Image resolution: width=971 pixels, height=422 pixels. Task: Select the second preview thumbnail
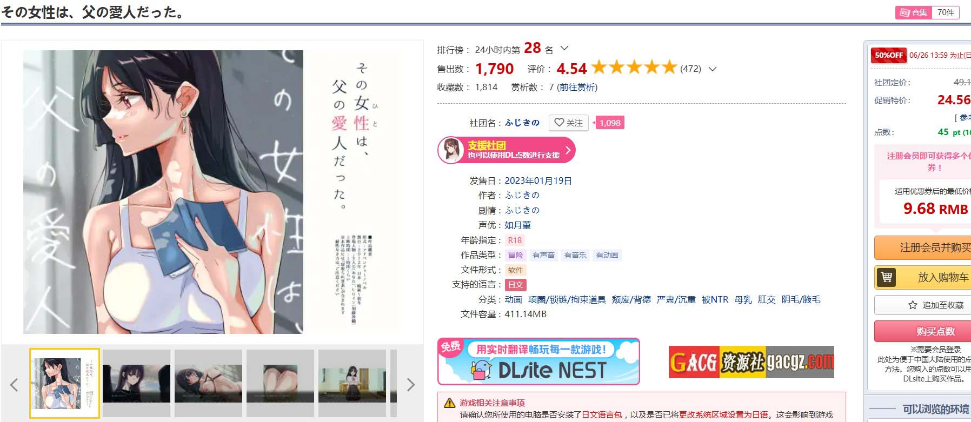[x=136, y=383]
